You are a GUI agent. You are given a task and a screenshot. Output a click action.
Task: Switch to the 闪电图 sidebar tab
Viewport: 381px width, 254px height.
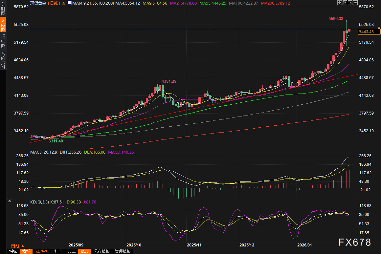3,41
